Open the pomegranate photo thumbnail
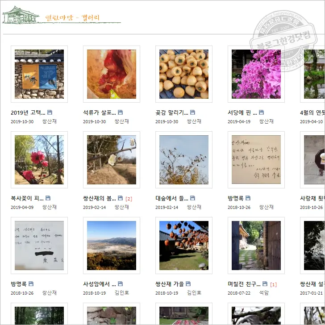 pyautogui.click(x=112, y=74)
